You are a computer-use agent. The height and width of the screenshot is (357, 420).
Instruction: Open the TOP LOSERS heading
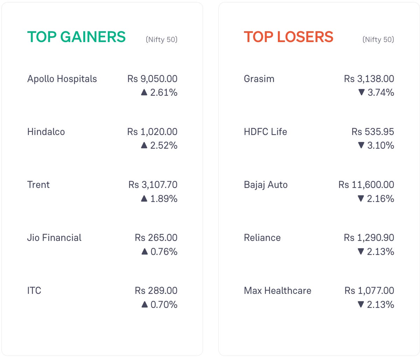pos(288,37)
